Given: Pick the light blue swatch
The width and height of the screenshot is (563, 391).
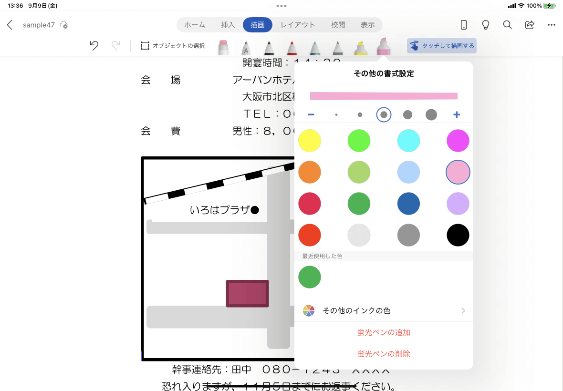Looking at the screenshot, I should coord(408,172).
